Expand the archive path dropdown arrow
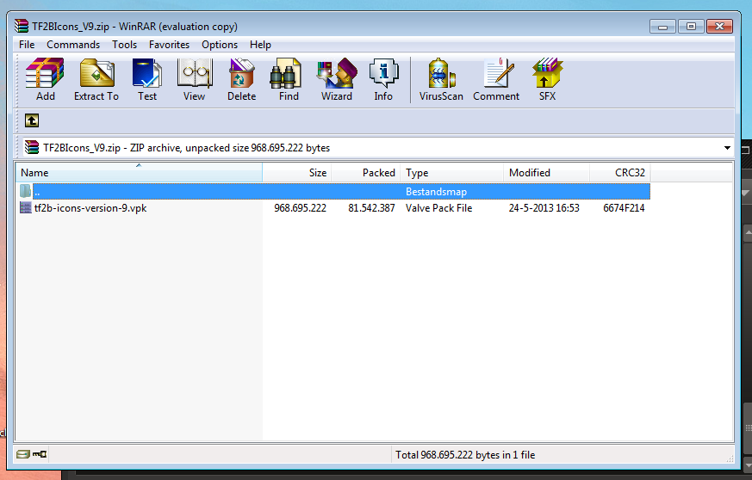 727,148
